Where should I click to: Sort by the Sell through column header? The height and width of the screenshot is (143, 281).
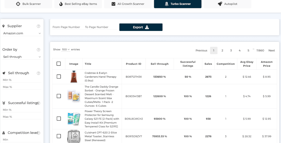point(159,64)
